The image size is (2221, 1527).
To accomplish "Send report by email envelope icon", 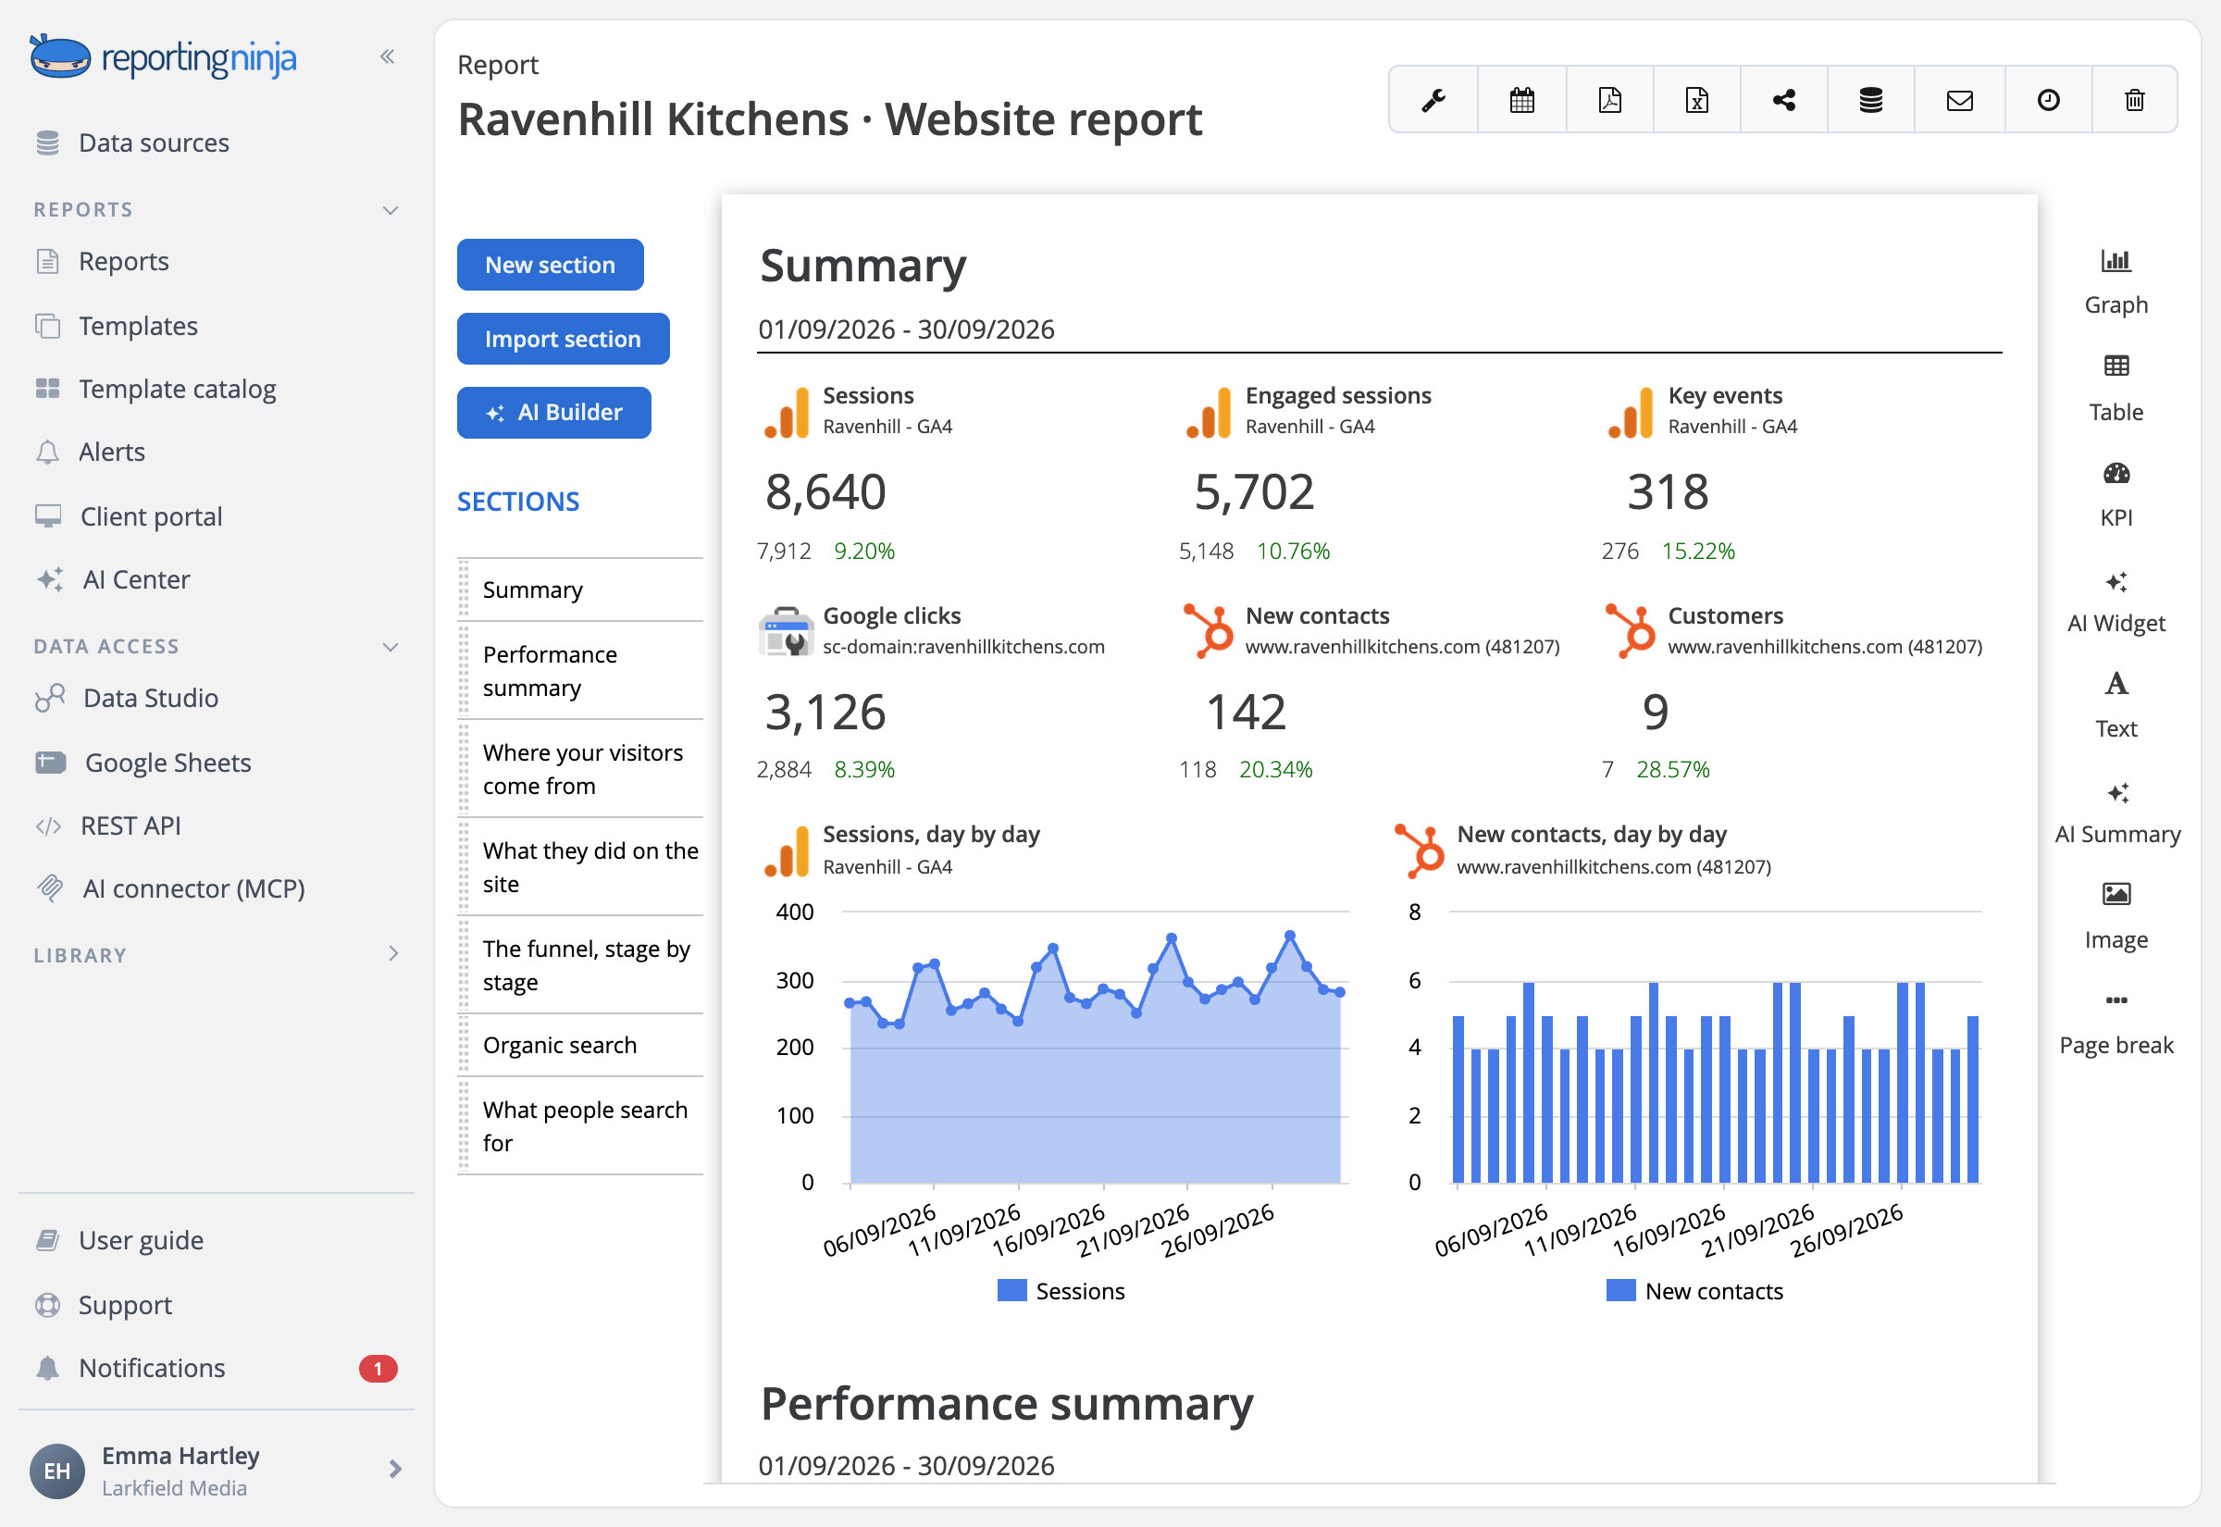I will coord(1959,100).
